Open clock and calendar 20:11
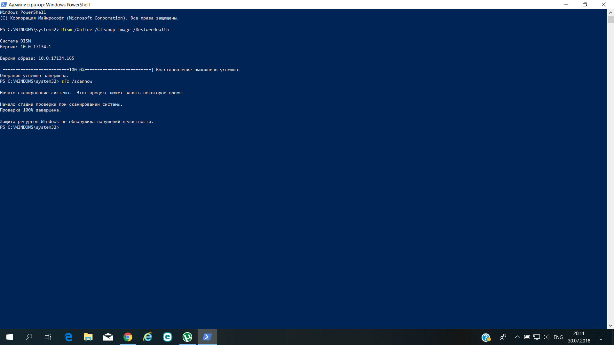 [579, 337]
